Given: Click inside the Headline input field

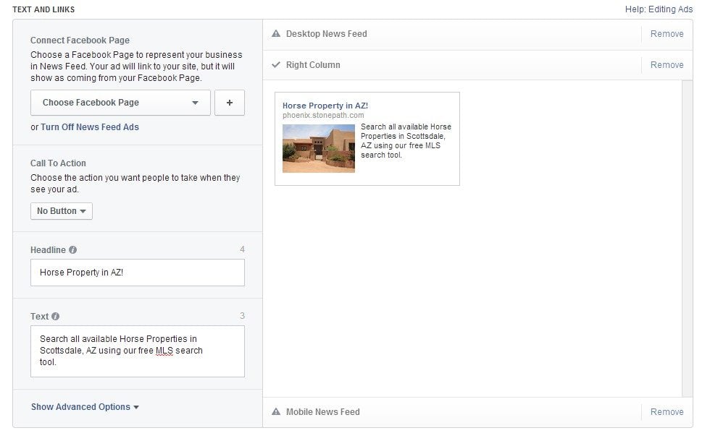Looking at the screenshot, I should pyautogui.click(x=138, y=273).
